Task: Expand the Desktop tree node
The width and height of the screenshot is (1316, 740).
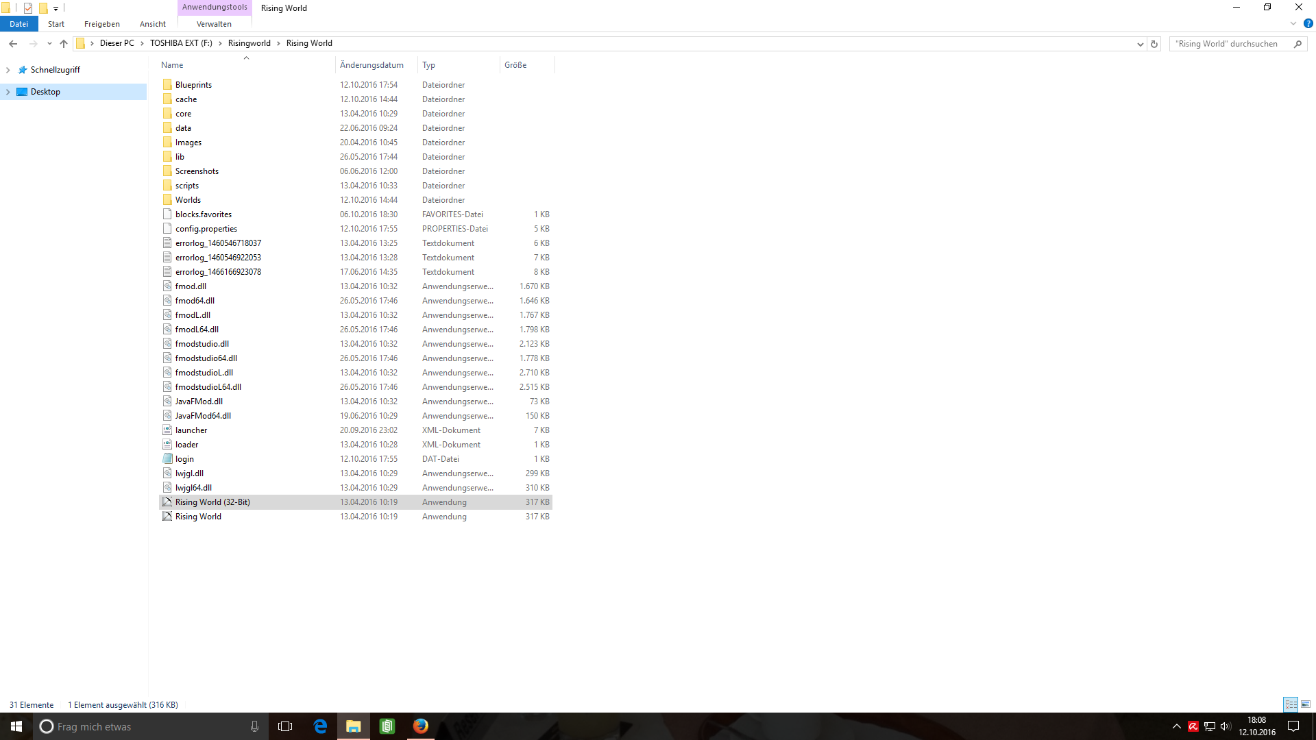Action: [x=8, y=92]
